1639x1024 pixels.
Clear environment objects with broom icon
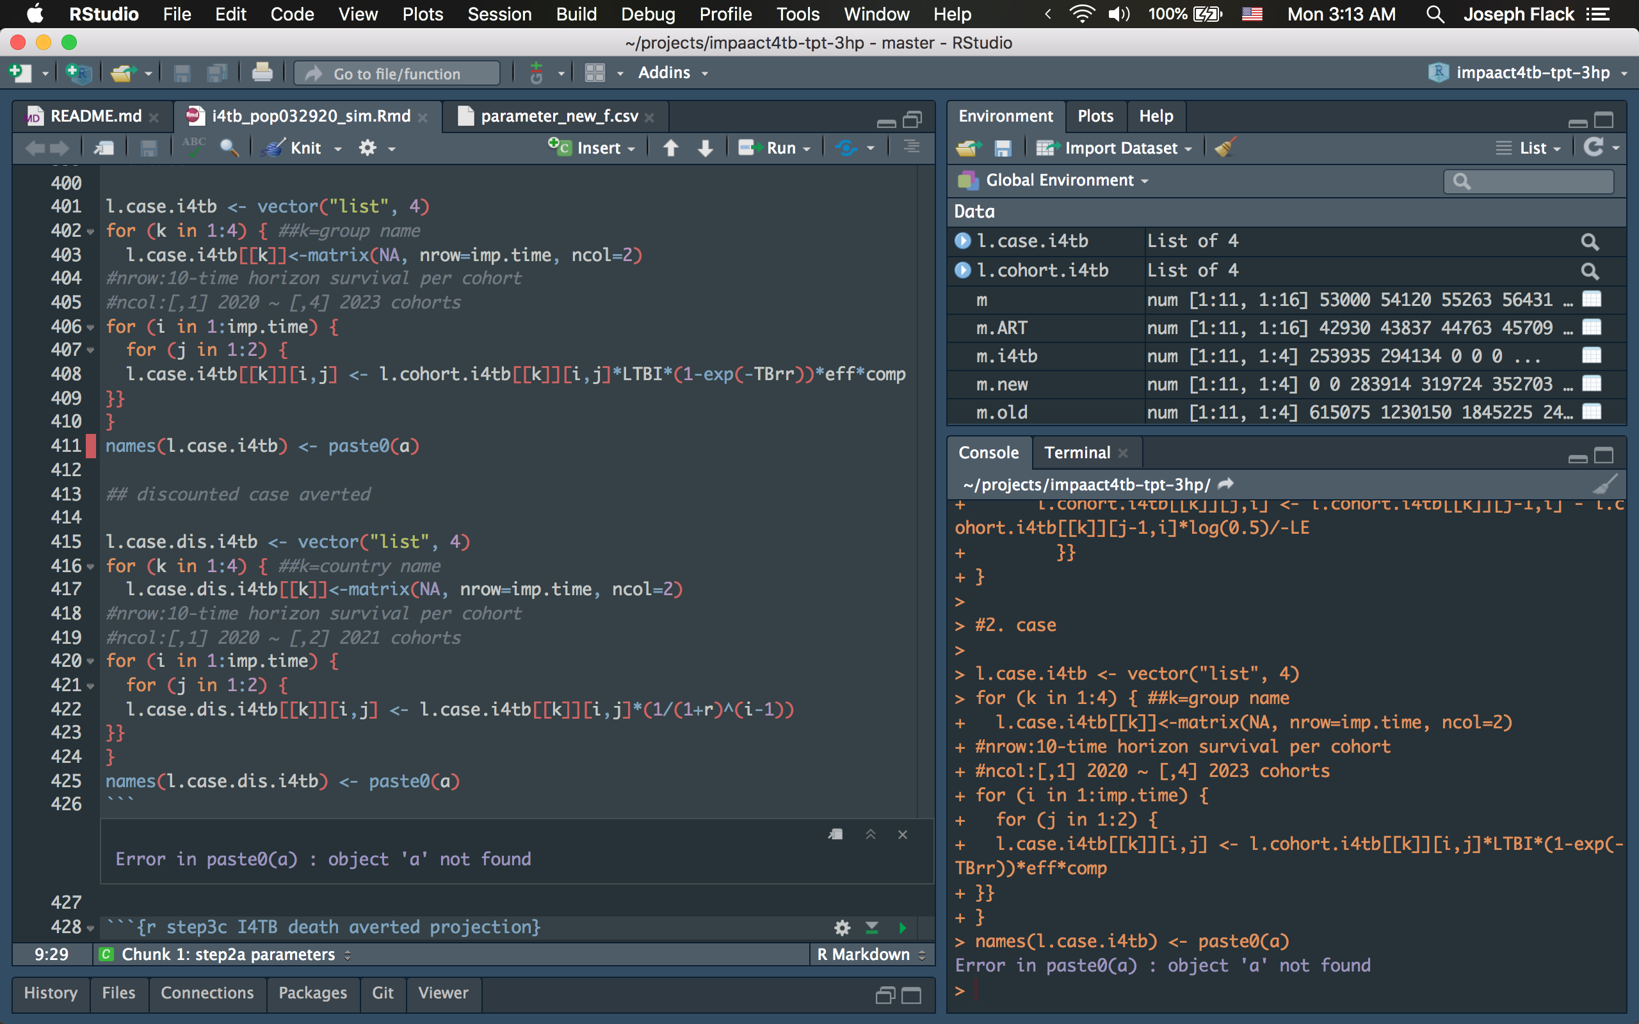tap(1225, 147)
